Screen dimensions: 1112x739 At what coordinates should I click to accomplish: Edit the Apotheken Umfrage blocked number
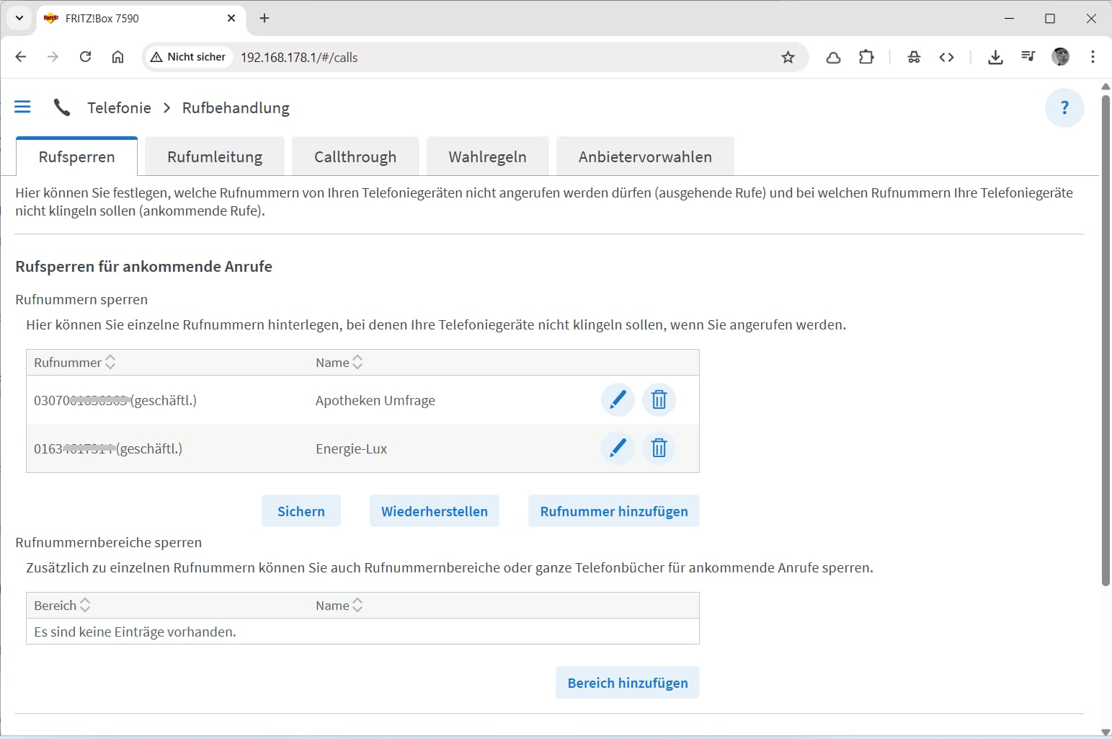pos(618,400)
